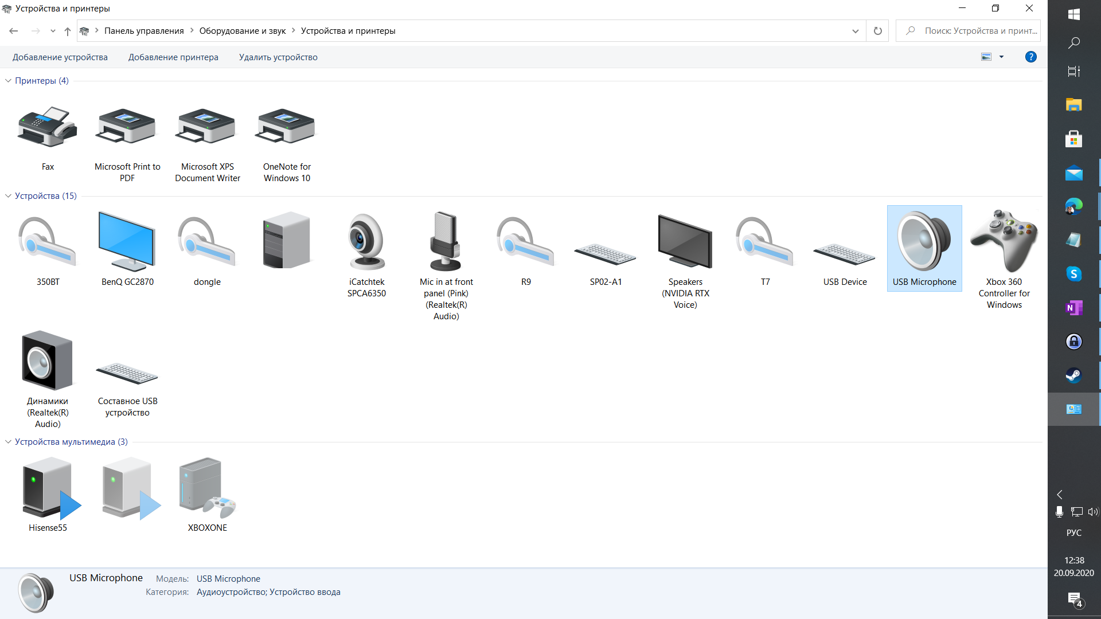Select the XBOXONE media device

click(x=207, y=489)
